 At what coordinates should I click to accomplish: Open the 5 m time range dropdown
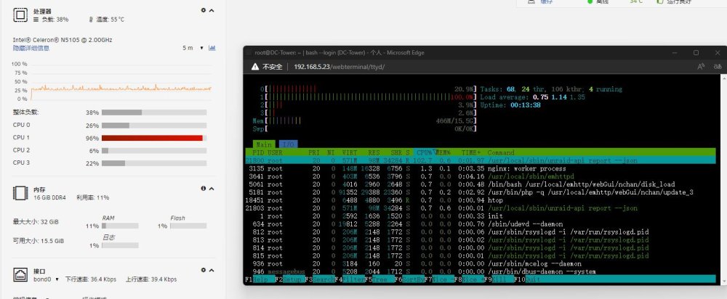[193, 48]
